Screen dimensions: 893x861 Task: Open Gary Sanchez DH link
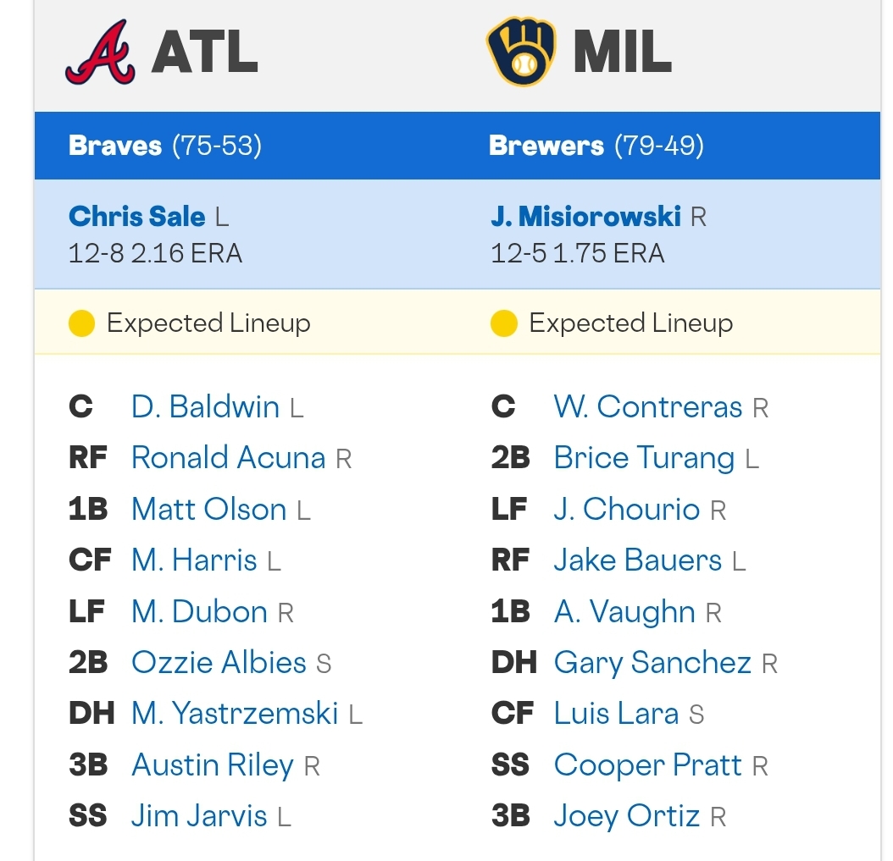click(x=652, y=663)
